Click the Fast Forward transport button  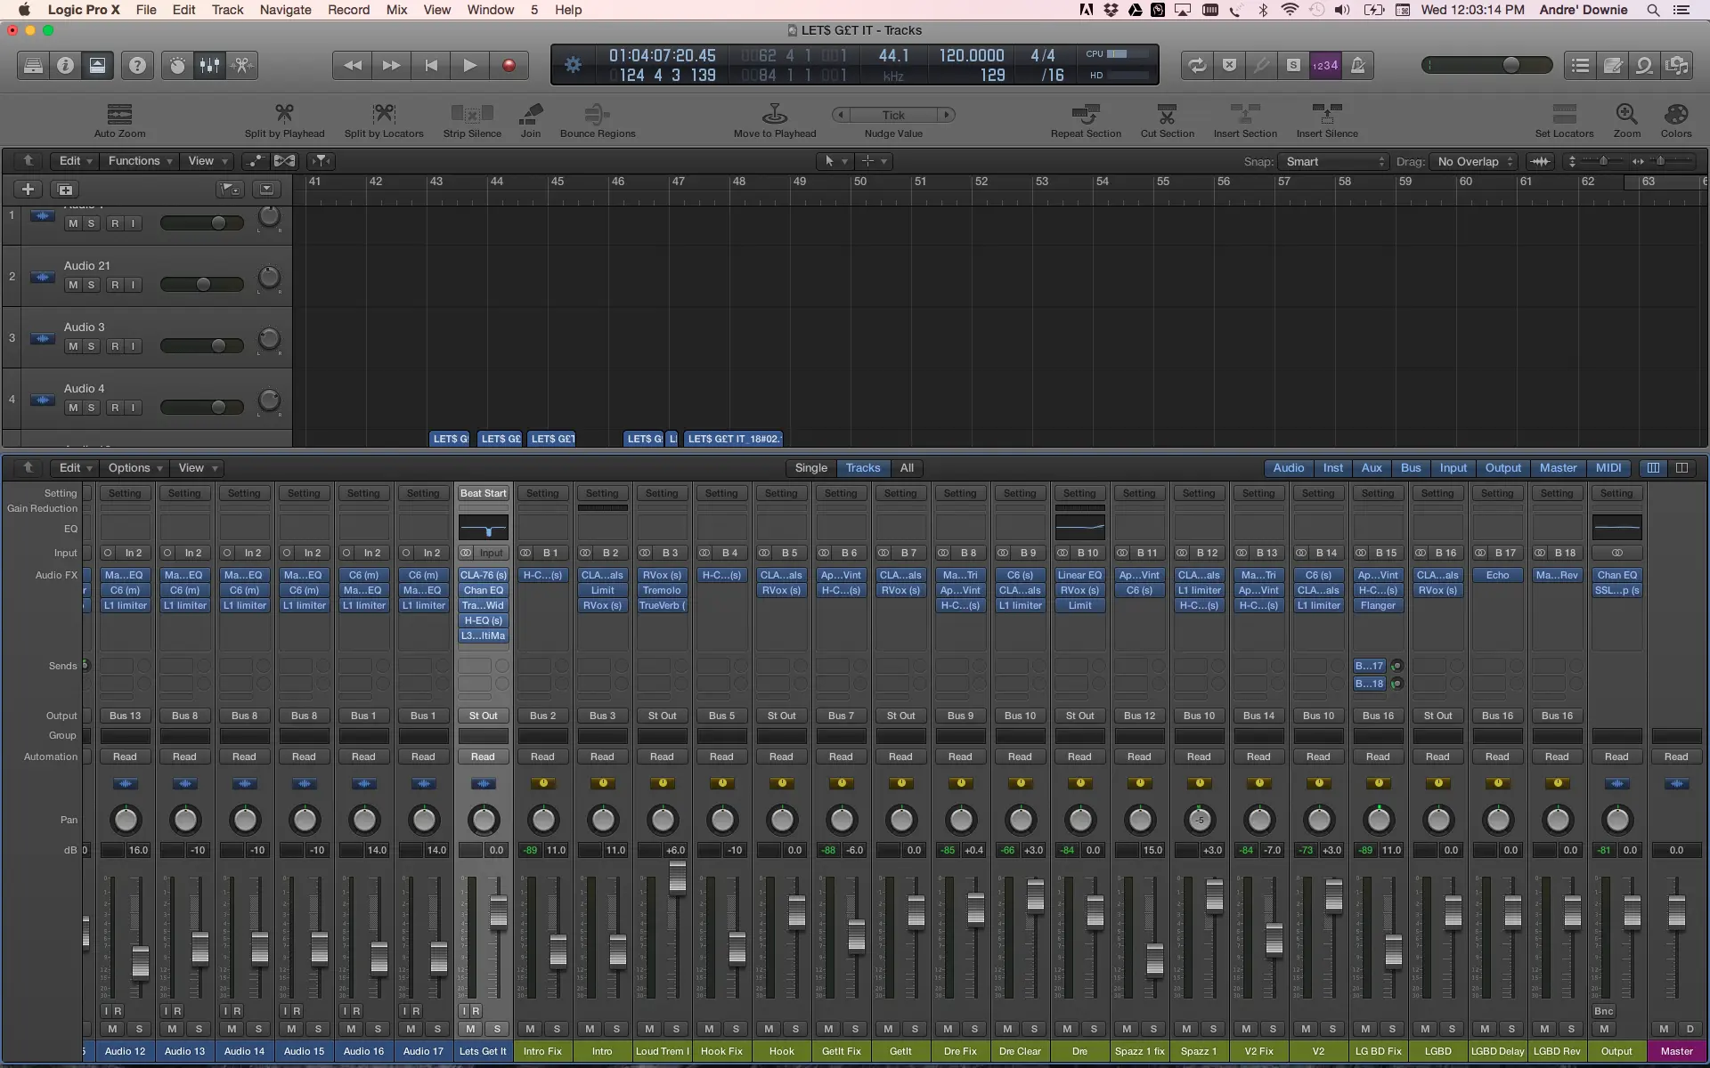[x=391, y=65]
